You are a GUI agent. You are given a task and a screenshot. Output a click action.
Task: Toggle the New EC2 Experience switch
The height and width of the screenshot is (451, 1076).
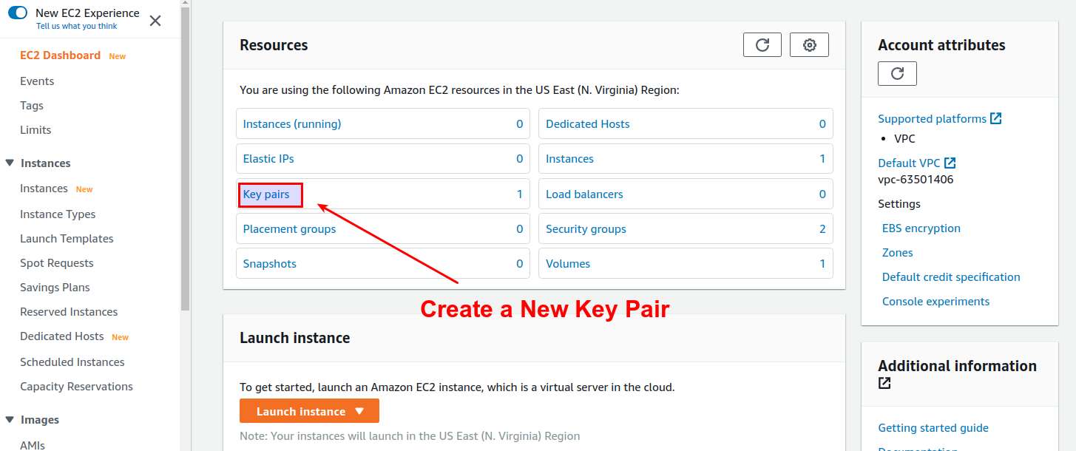point(18,13)
